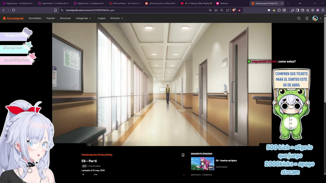Viewport: 326px width, 183px height.
Task: Open Brave Shields lion icon
Action: [x=234, y=10]
